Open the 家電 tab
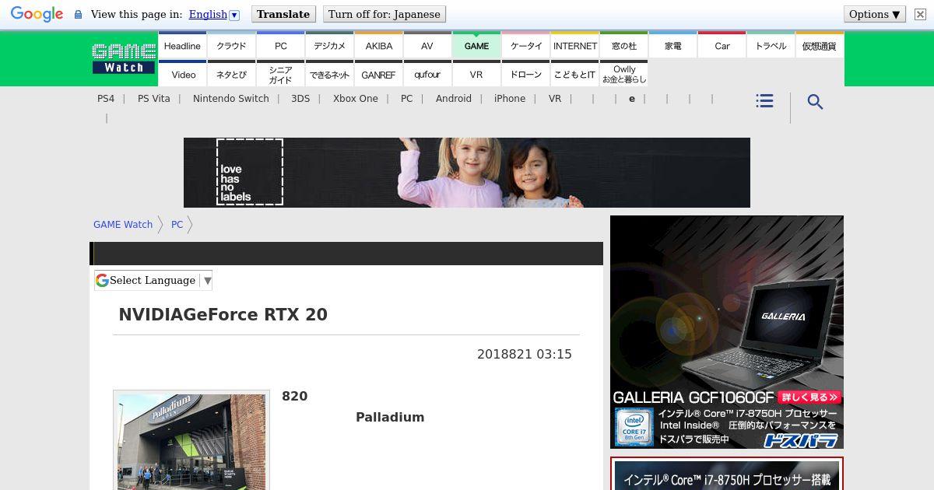The width and height of the screenshot is (934, 490). click(x=673, y=46)
